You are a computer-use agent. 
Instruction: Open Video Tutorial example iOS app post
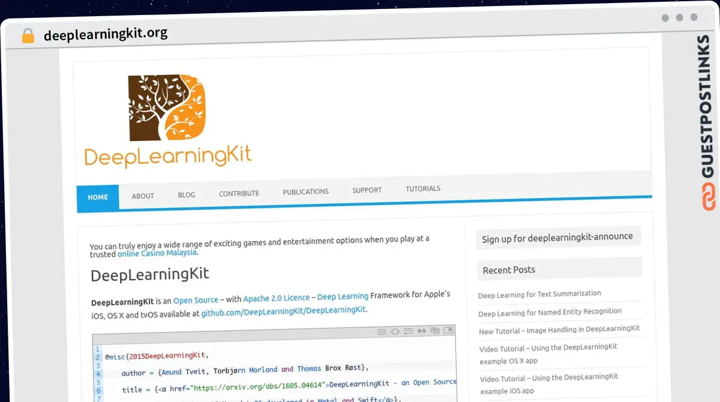pos(549,383)
